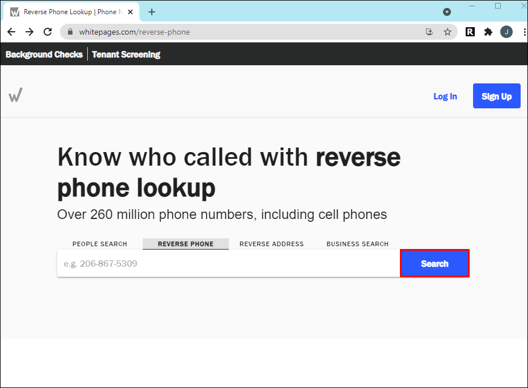This screenshot has width=528, height=388.
Task: Minimize the browser window
Action: pyautogui.click(x=472, y=6)
